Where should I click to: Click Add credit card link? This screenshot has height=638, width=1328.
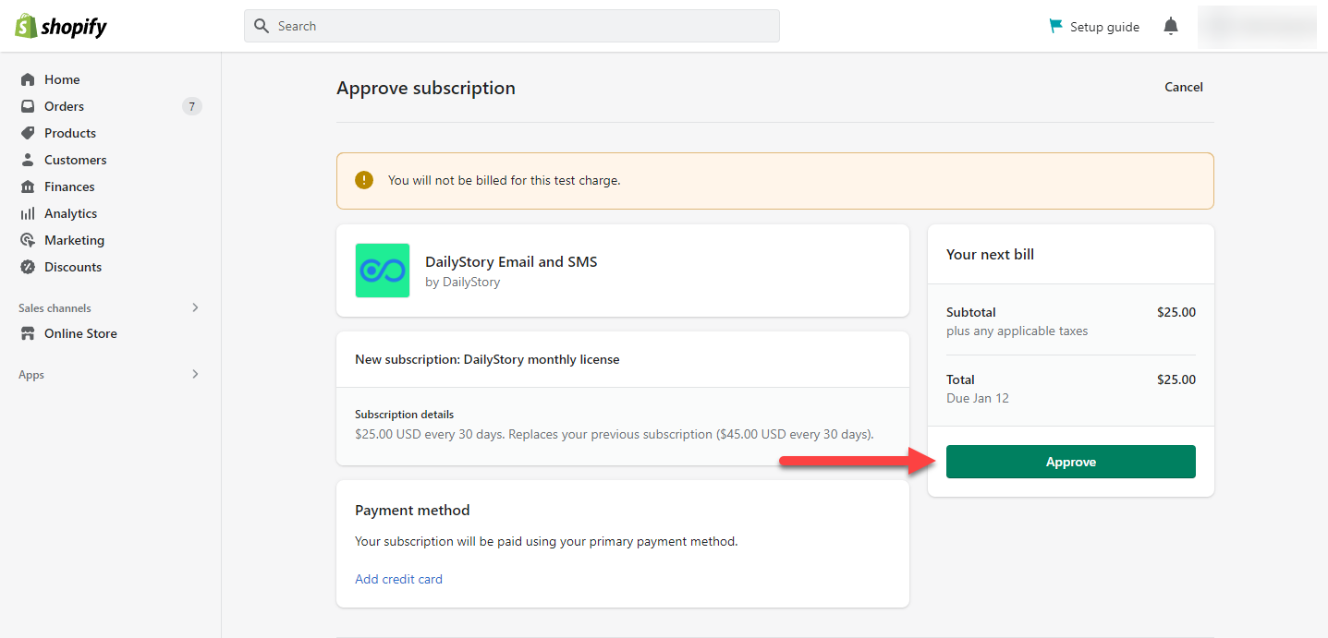398,579
